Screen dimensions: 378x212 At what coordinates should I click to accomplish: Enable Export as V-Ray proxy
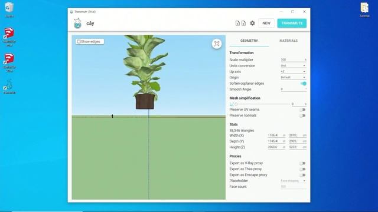302,163
